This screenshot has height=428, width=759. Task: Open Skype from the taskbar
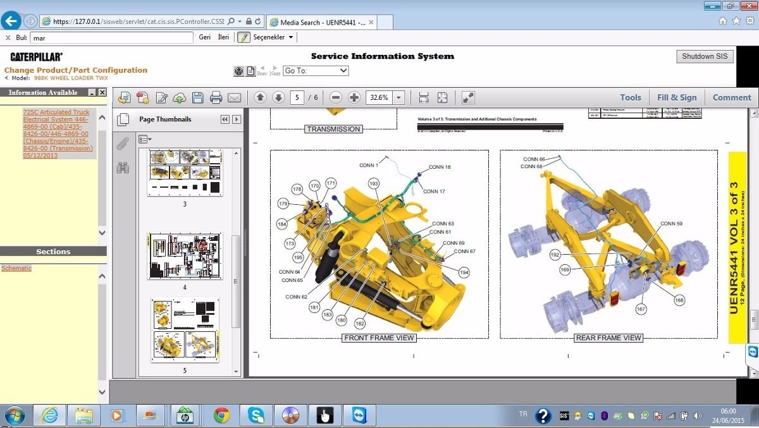click(x=256, y=415)
